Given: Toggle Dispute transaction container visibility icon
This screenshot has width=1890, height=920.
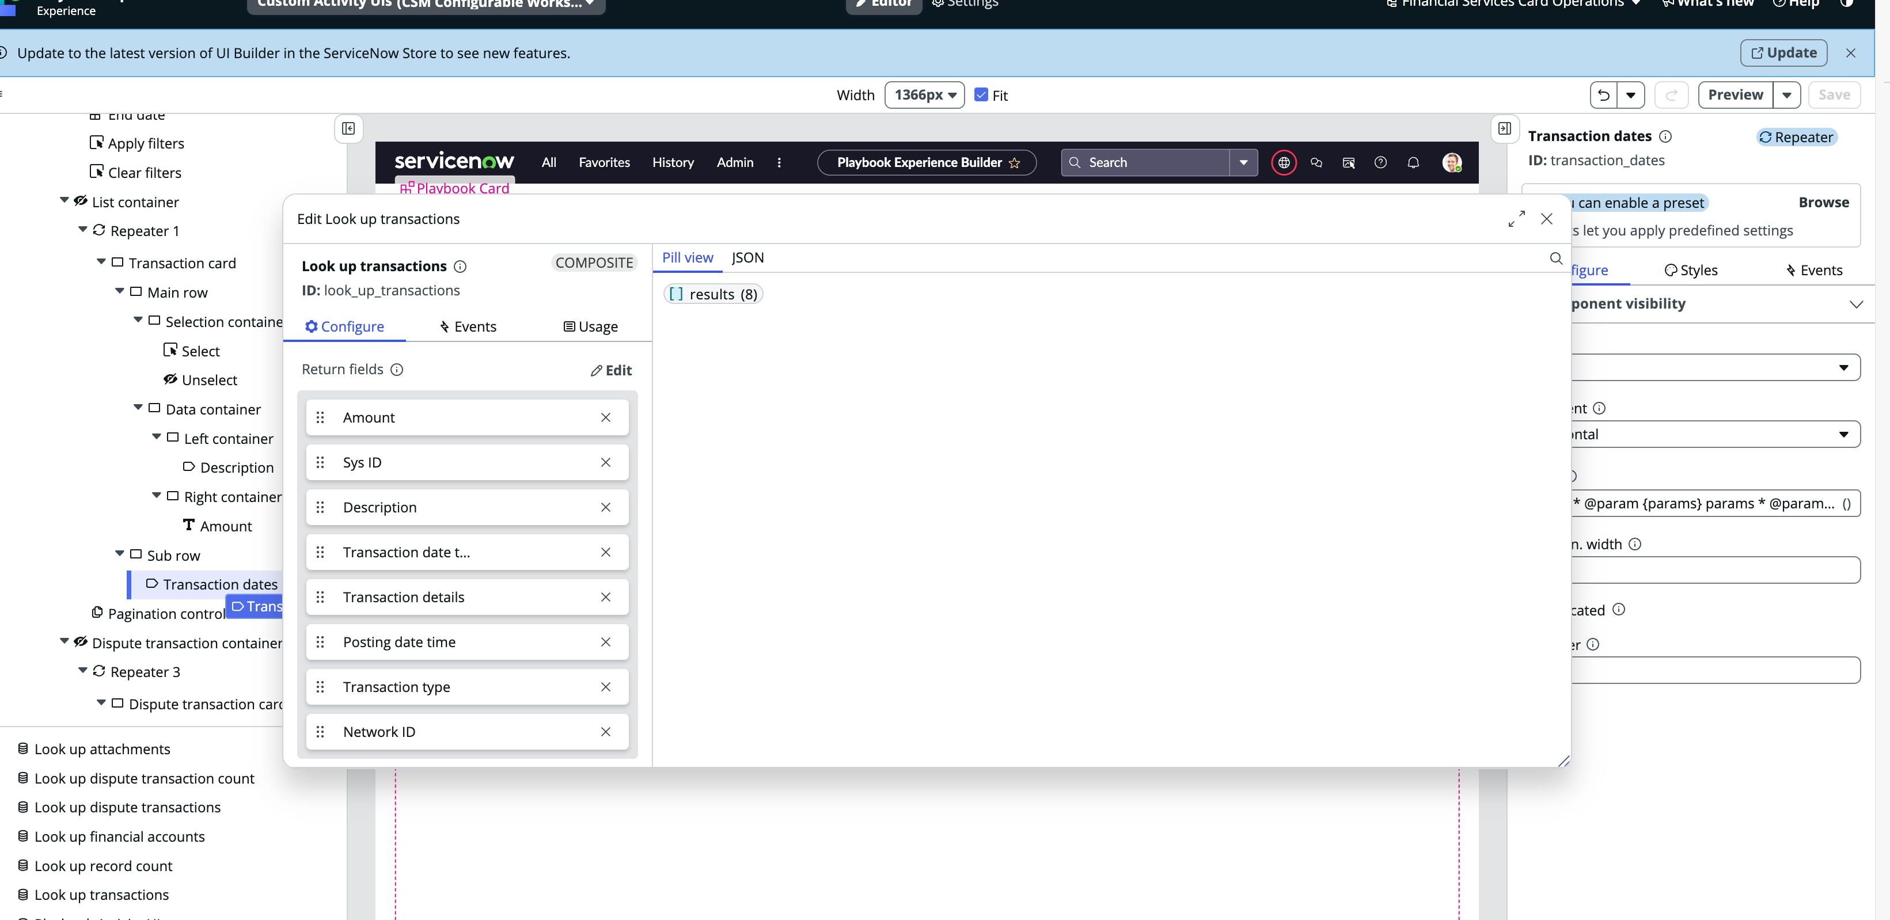Looking at the screenshot, I should (x=81, y=642).
